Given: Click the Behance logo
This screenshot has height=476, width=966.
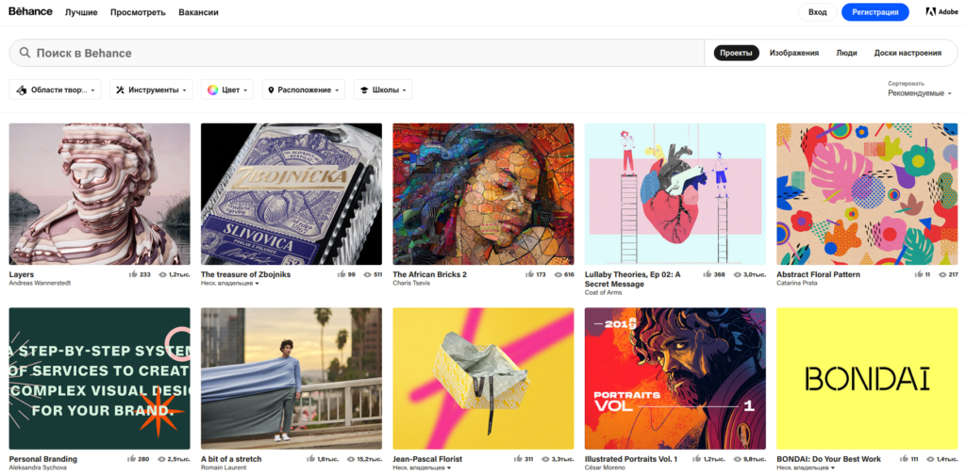Looking at the screenshot, I should click(x=30, y=12).
